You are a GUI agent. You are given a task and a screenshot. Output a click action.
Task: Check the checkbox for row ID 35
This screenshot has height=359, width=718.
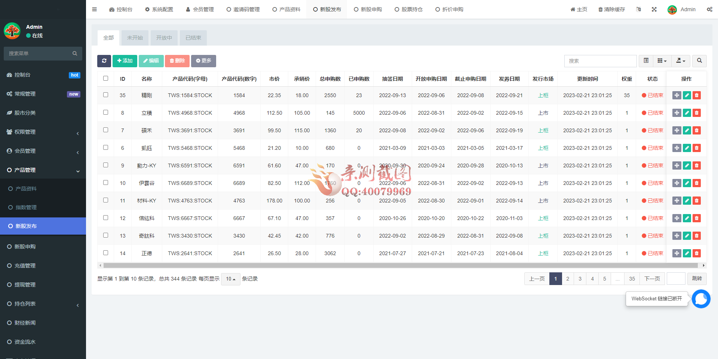pos(105,95)
